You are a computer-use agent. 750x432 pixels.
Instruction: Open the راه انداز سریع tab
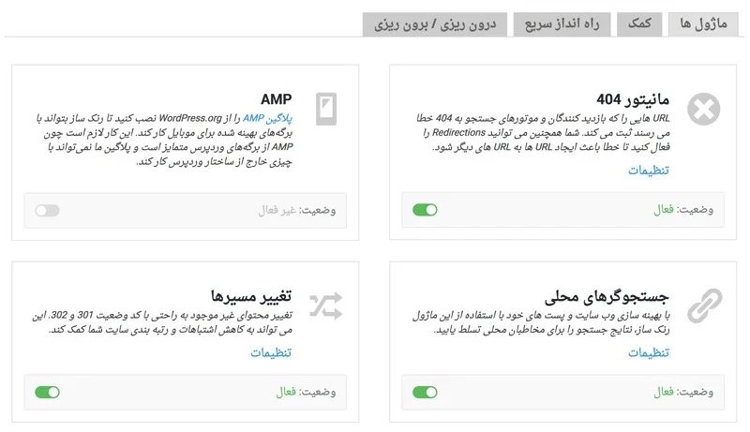(562, 24)
